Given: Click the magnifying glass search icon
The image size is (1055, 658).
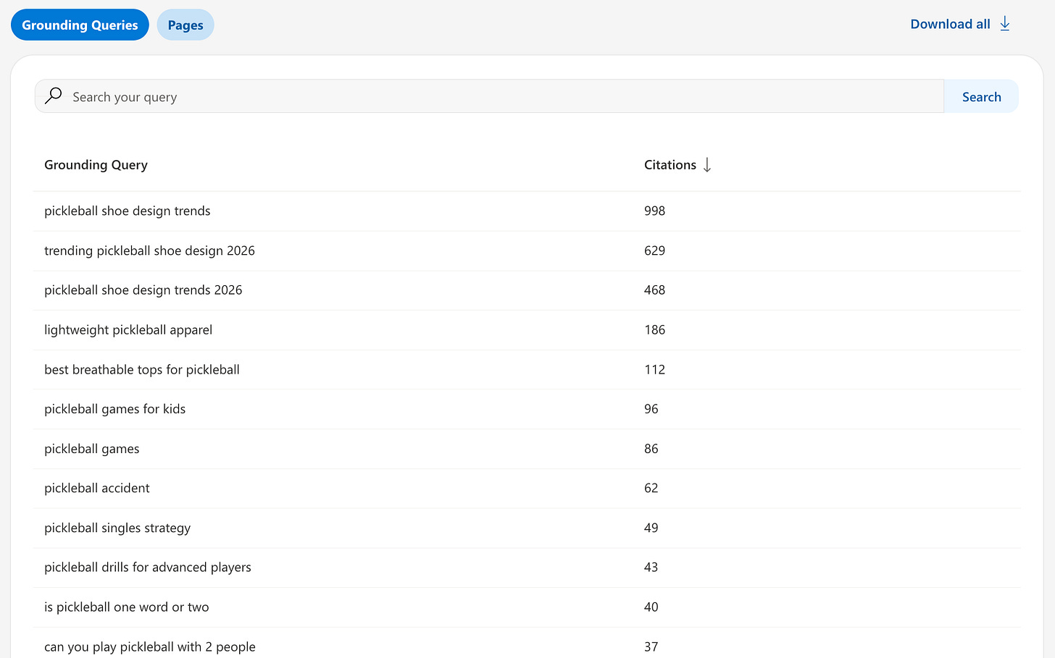Looking at the screenshot, I should coord(54,96).
